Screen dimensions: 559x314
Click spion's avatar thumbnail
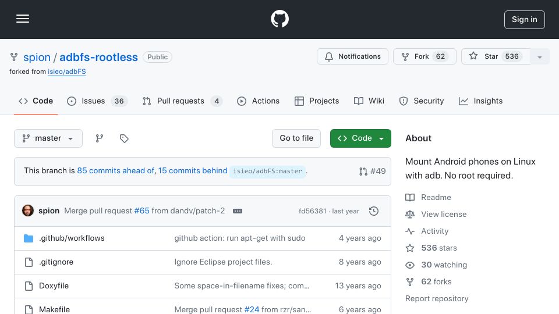click(28, 210)
